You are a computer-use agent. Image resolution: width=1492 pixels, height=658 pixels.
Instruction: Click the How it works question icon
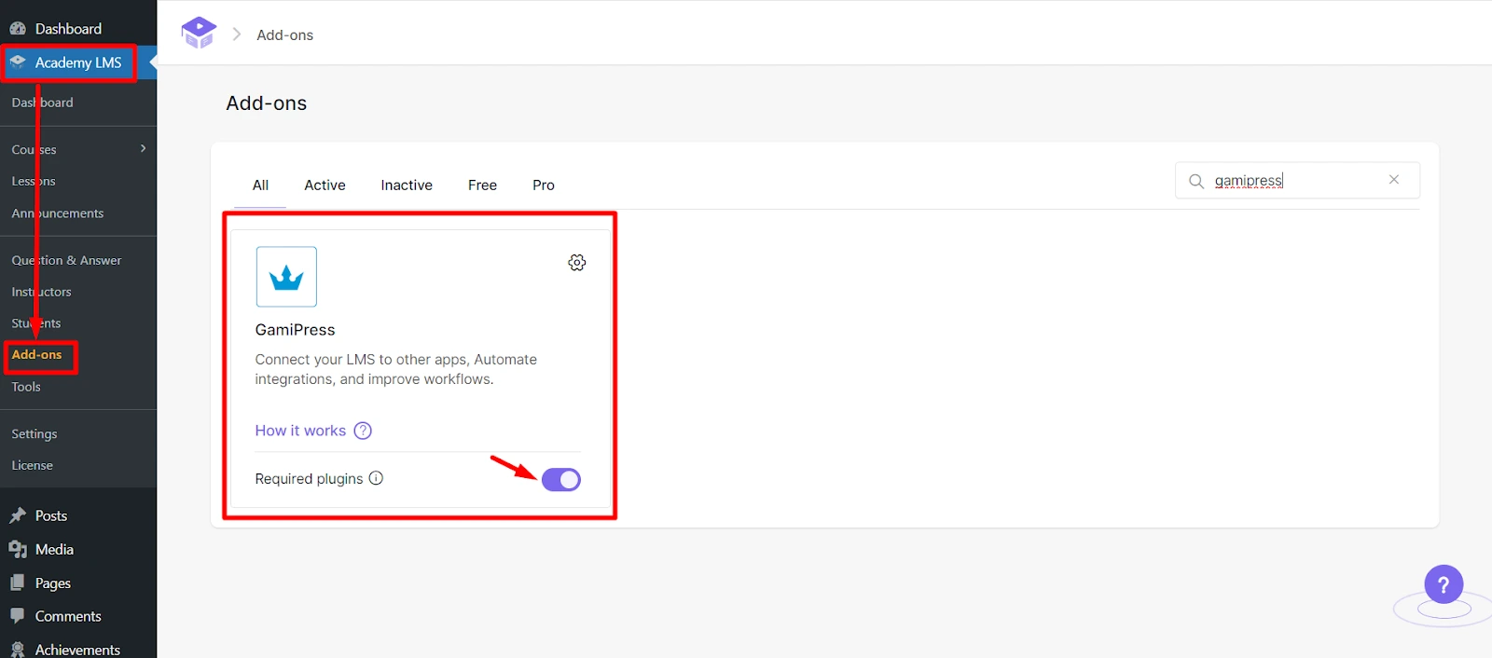click(x=363, y=431)
